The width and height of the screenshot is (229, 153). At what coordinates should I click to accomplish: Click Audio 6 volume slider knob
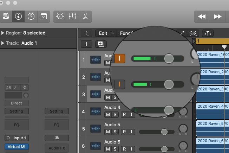[x=164, y=149]
